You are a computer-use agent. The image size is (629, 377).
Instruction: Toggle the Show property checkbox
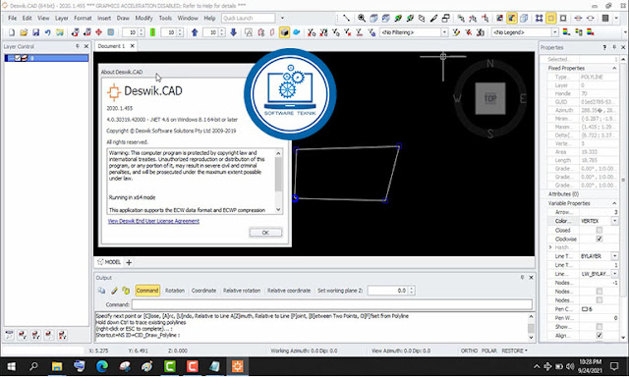(x=599, y=327)
